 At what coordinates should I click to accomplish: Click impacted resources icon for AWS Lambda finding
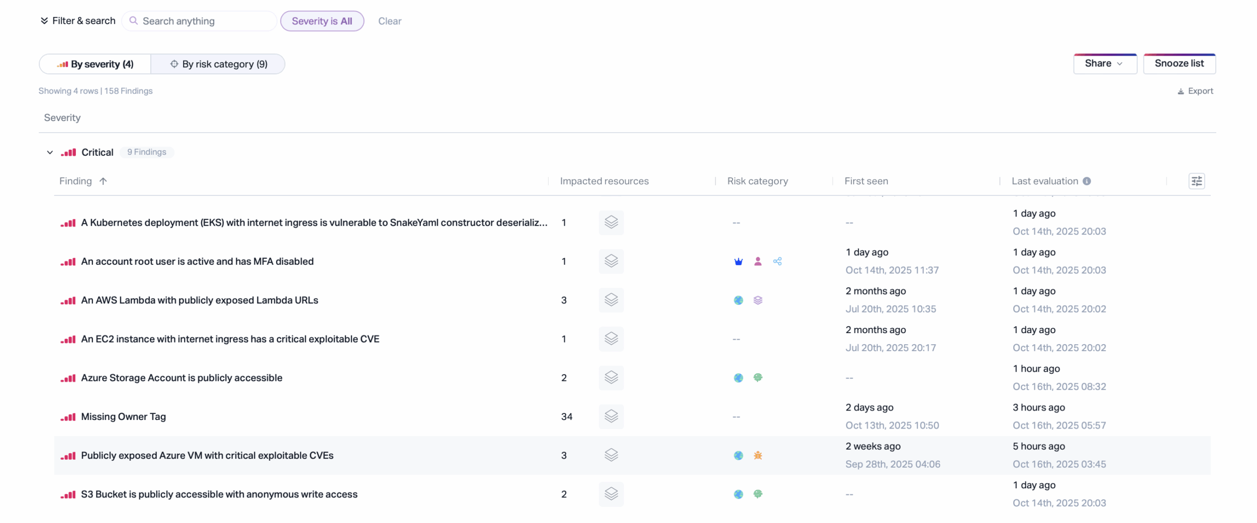tap(611, 300)
